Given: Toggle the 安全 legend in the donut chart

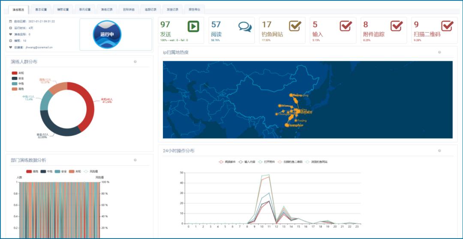Looking at the screenshot, I should (x=18, y=79).
